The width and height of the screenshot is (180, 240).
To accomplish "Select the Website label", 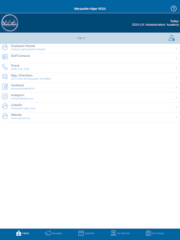I will 16,115.
